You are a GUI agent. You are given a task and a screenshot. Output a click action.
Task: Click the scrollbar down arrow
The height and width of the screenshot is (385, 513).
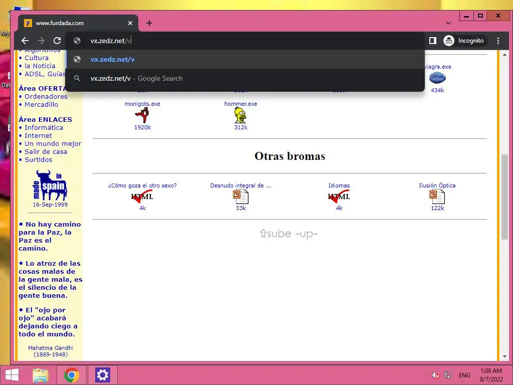point(504,356)
